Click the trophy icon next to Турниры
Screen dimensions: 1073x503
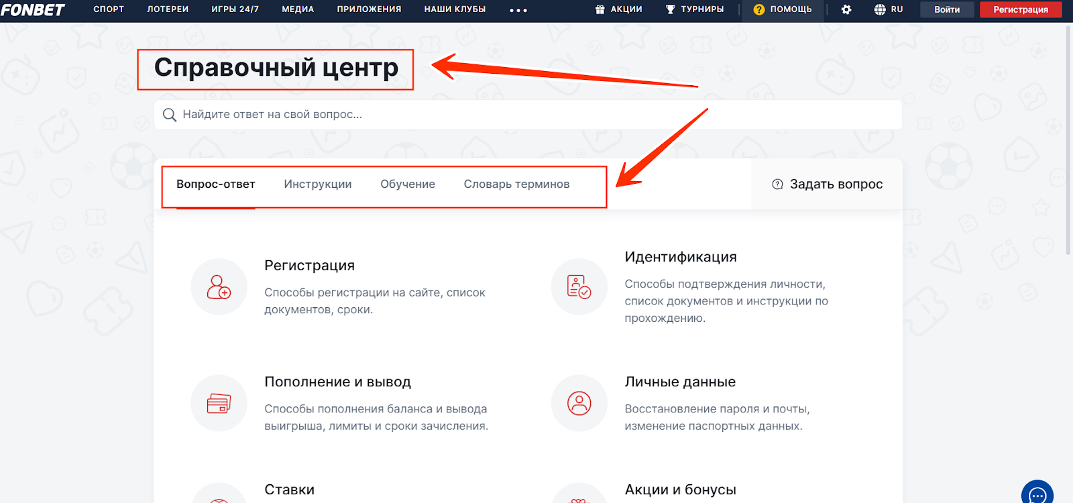670,9
